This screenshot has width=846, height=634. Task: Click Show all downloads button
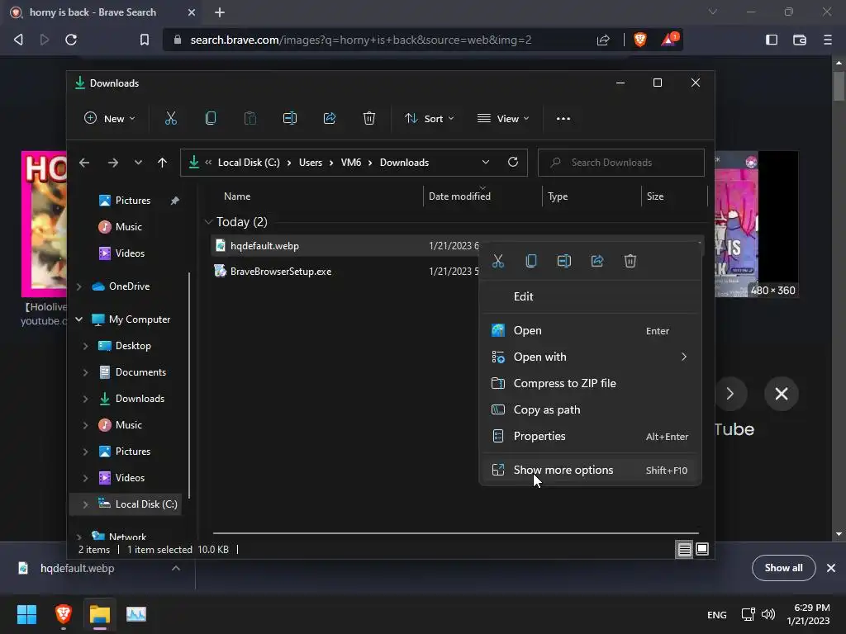click(x=783, y=568)
